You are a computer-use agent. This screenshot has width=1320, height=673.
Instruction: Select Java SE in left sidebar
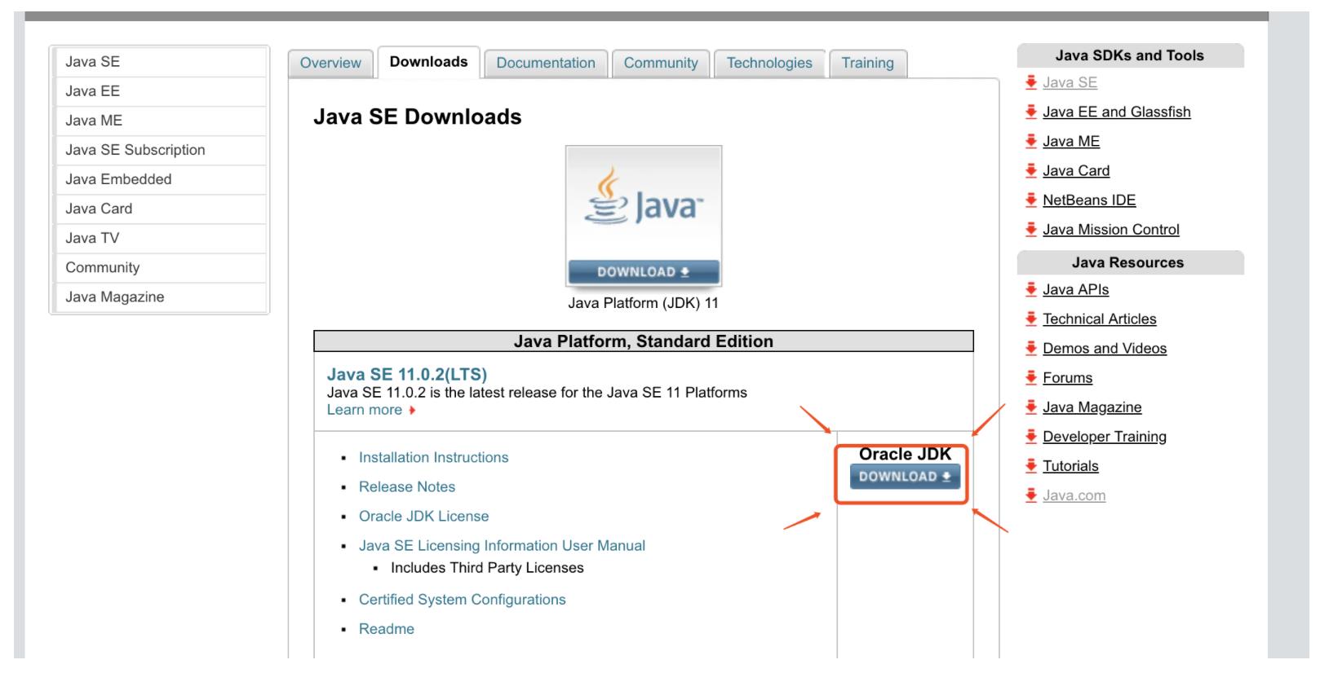[161, 62]
